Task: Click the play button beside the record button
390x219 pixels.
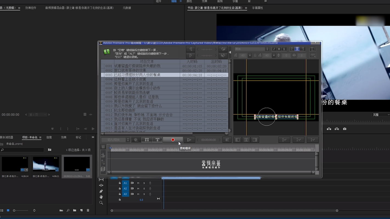Action: coord(189,140)
